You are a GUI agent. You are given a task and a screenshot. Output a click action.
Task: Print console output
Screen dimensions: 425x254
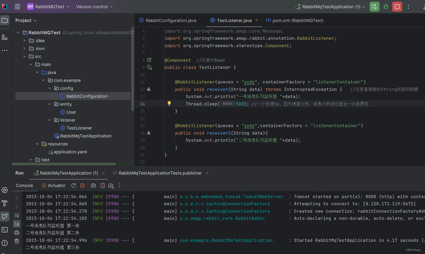(17, 233)
